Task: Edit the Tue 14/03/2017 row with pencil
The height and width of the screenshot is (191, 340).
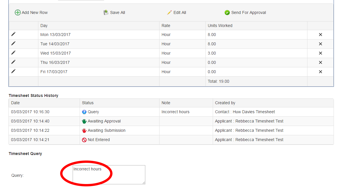Action: (x=13, y=44)
